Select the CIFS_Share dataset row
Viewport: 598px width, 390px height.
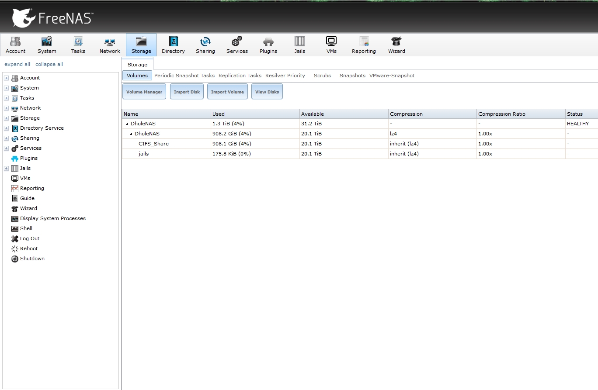point(360,144)
